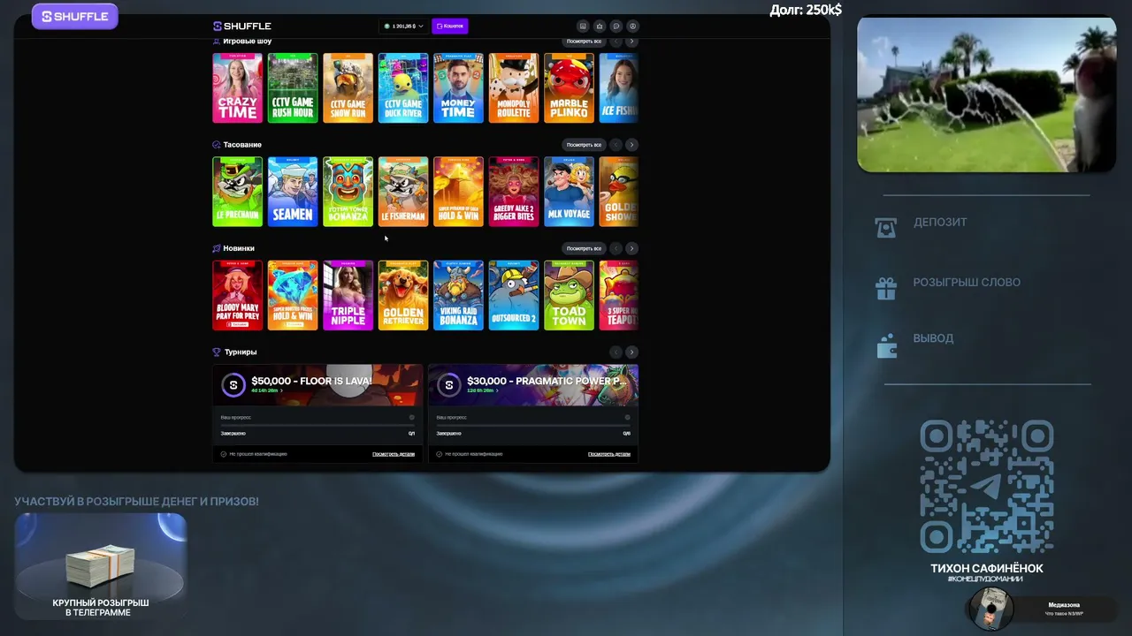The height and width of the screenshot is (636, 1132).
Task: Open the Marble Plinko game
Action: pos(569,88)
